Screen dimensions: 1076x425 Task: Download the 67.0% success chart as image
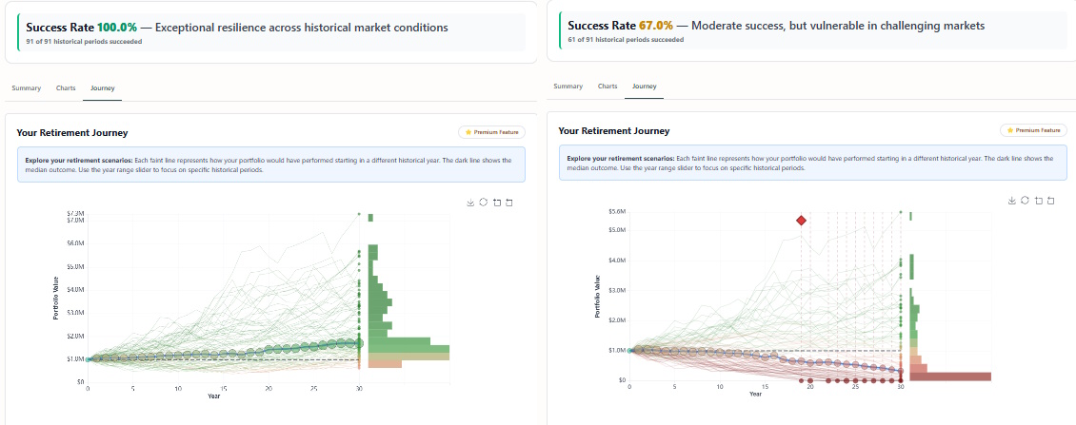(x=1011, y=201)
